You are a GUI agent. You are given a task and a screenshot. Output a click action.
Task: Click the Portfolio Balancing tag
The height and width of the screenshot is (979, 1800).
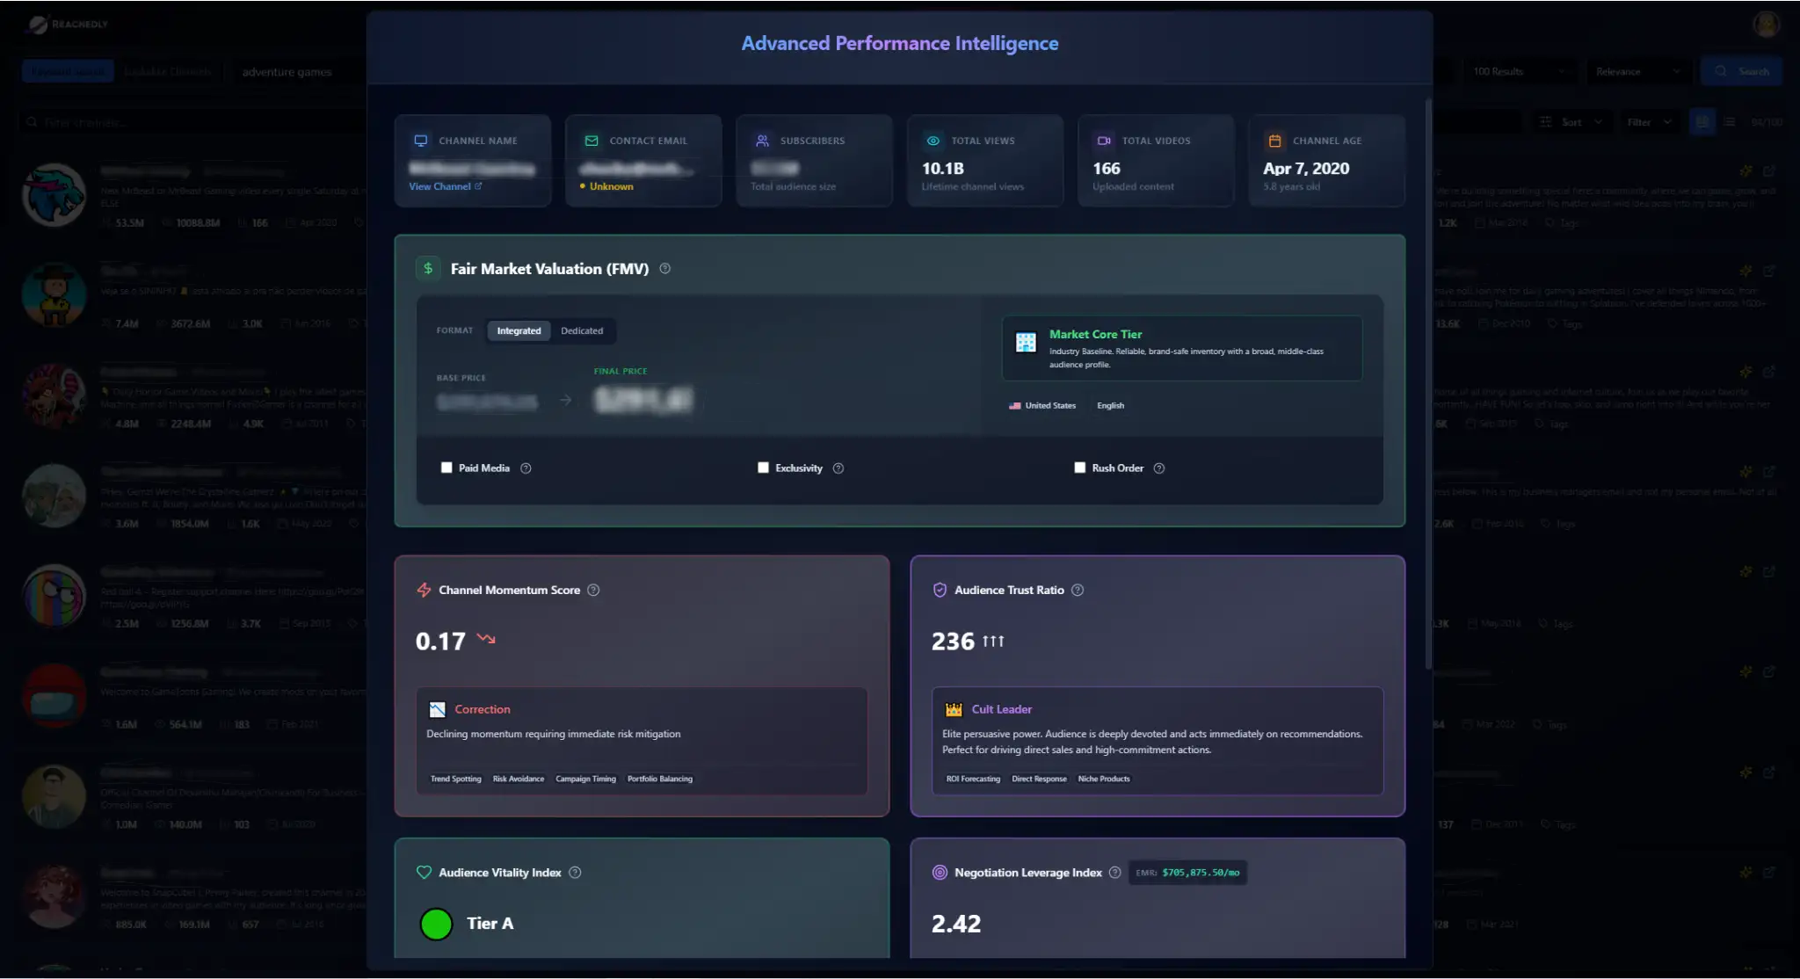(660, 779)
